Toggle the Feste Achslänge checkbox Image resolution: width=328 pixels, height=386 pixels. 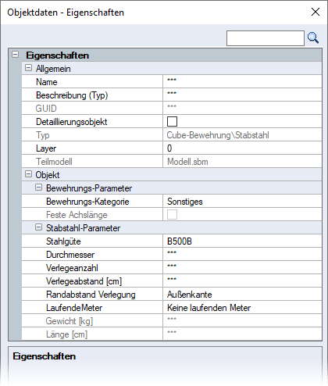(172, 215)
